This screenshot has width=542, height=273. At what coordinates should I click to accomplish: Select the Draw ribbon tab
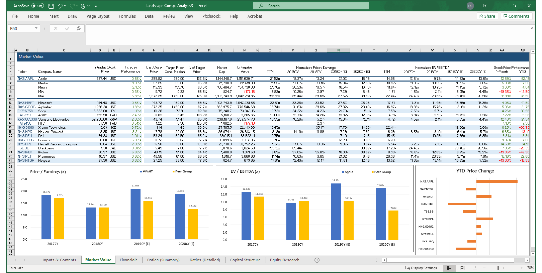[x=73, y=16]
